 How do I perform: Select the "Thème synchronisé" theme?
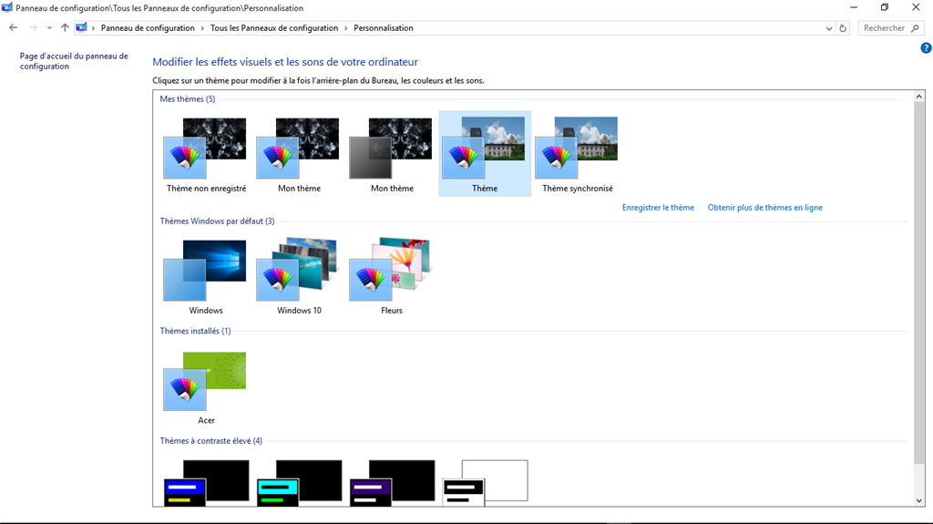[x=577, y=155]
